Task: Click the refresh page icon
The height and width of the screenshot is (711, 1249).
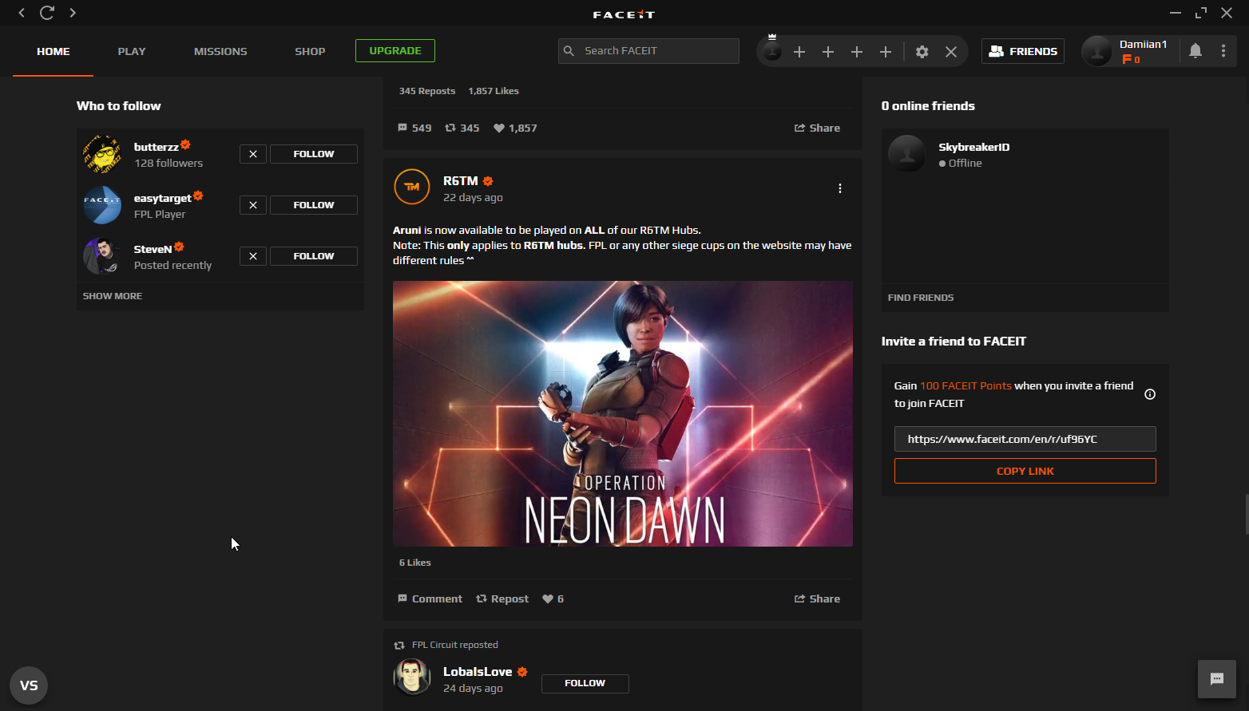Action: [x=47, y=13]
